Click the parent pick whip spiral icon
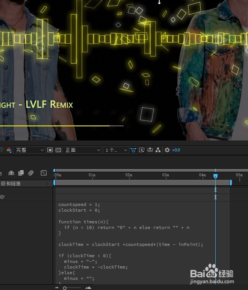Viewport: 248px width, 290px height. [2, 197]
